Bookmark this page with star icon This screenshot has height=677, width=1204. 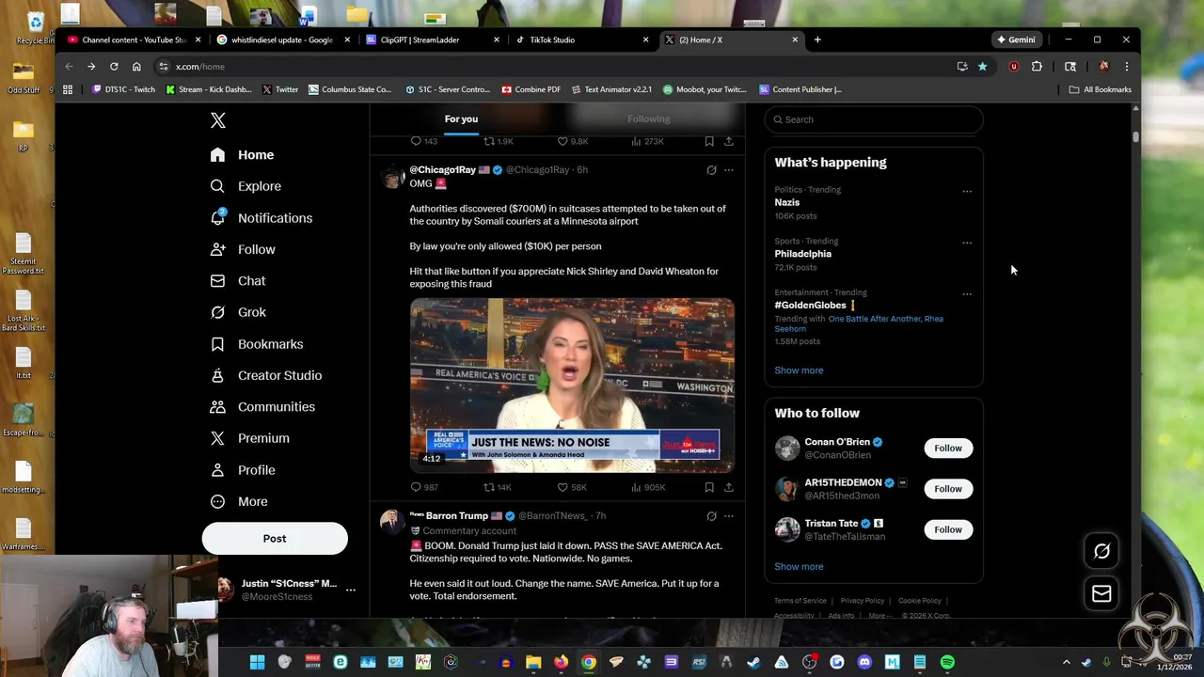coord(982,67)
